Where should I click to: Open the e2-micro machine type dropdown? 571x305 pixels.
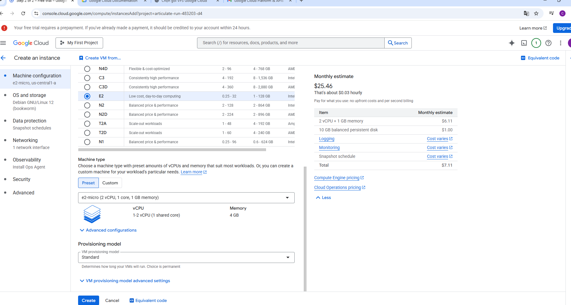(186, 198)
